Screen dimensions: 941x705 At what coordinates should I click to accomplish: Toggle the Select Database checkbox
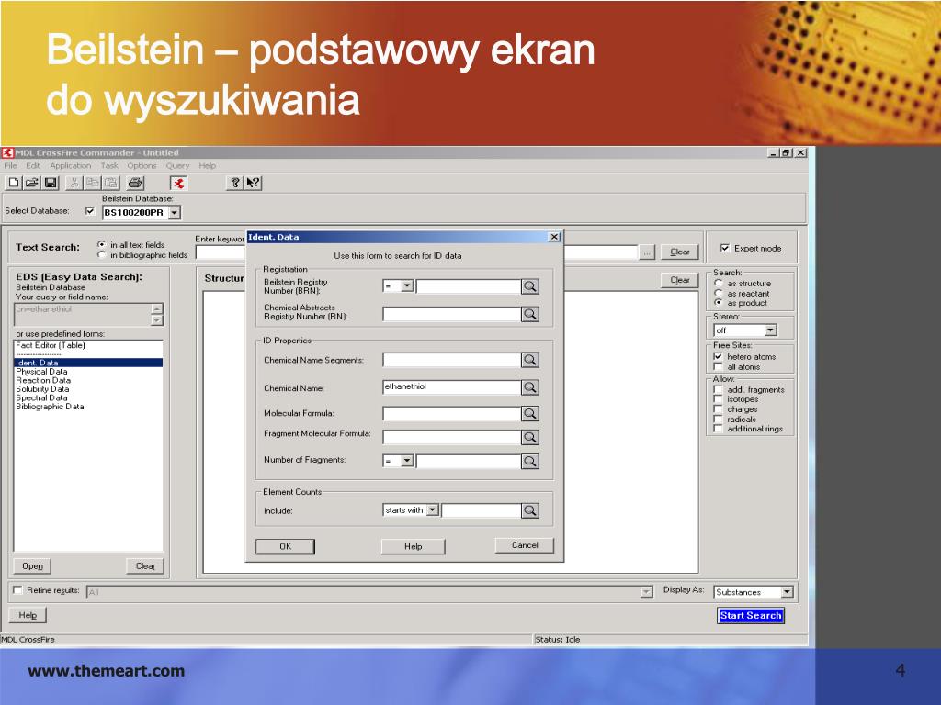coord(90,211)
